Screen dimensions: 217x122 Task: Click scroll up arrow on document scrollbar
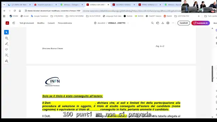click(212, 28)
